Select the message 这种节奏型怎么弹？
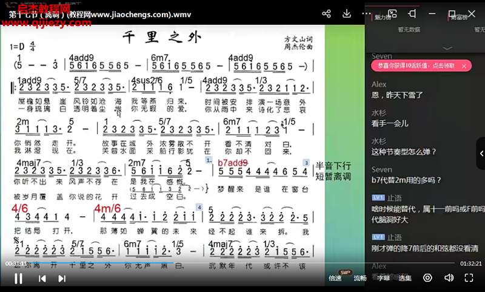485x292 pixels. click(404, 152)
